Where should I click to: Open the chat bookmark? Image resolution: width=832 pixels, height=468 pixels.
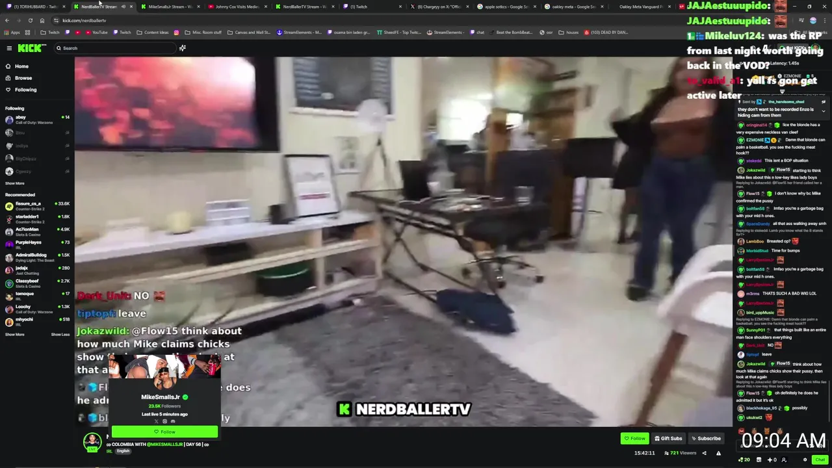coord(477,32)
